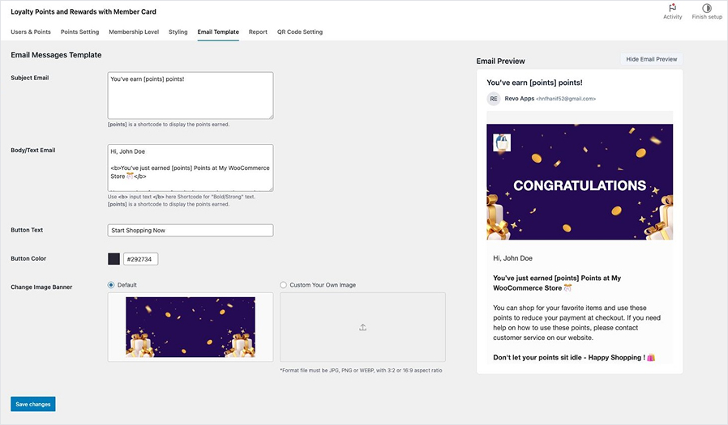
Task: Click the 'Don't let your points sit idle' line
Action: 574,357
